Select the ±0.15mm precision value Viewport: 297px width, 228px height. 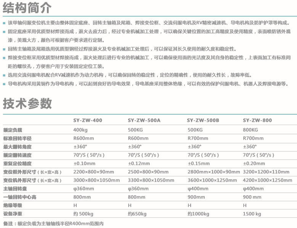point(199,163)
